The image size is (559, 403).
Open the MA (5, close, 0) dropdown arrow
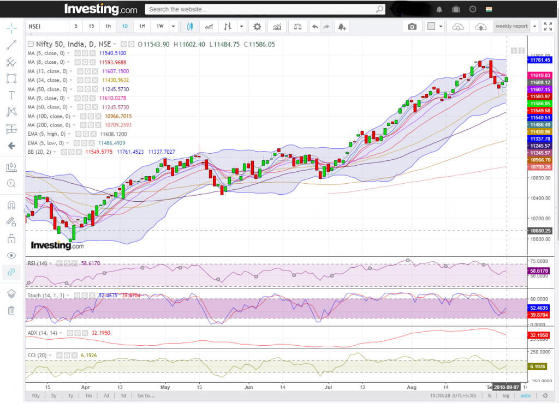[x=68, y=53]
